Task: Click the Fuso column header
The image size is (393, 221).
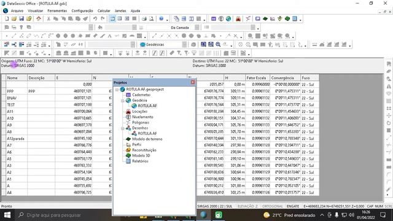Action: tap(309, 78)
